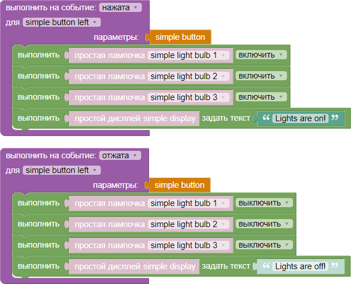Open the "отжата" event dropdown
The height and width of the screenshot is (284, 351).
coord(119,155)
